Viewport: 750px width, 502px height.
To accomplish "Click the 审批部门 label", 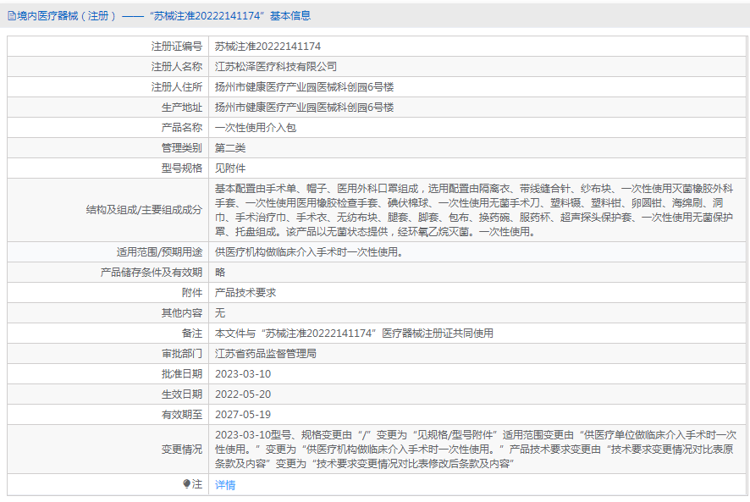I will click(182, 354).
